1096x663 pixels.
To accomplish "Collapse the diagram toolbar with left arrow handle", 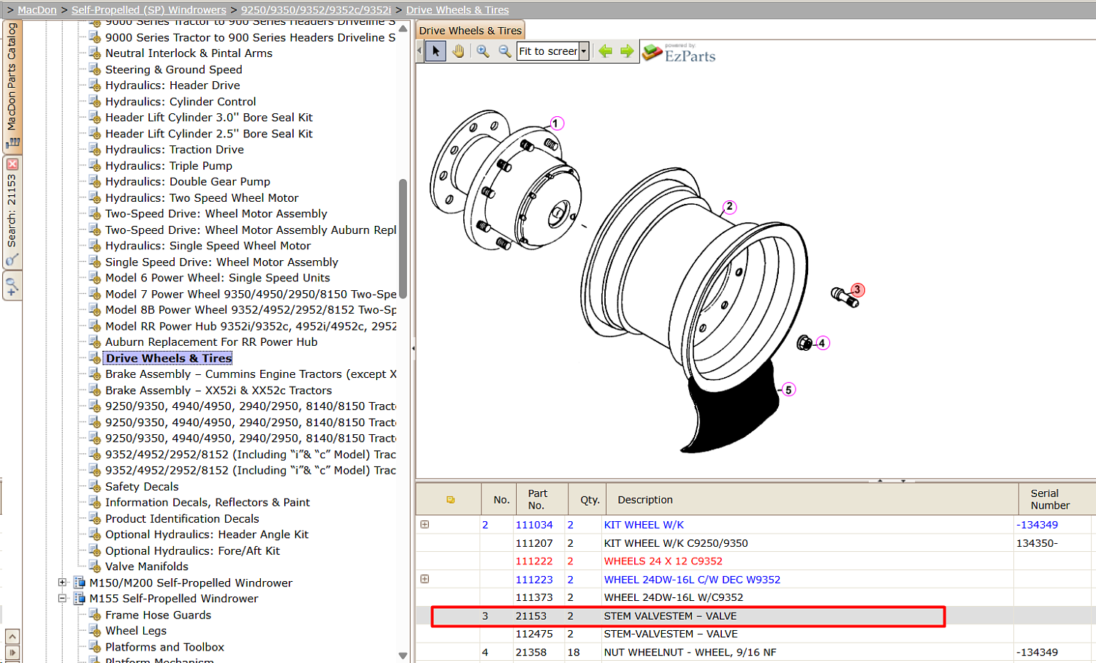I will tap(419, 51).
